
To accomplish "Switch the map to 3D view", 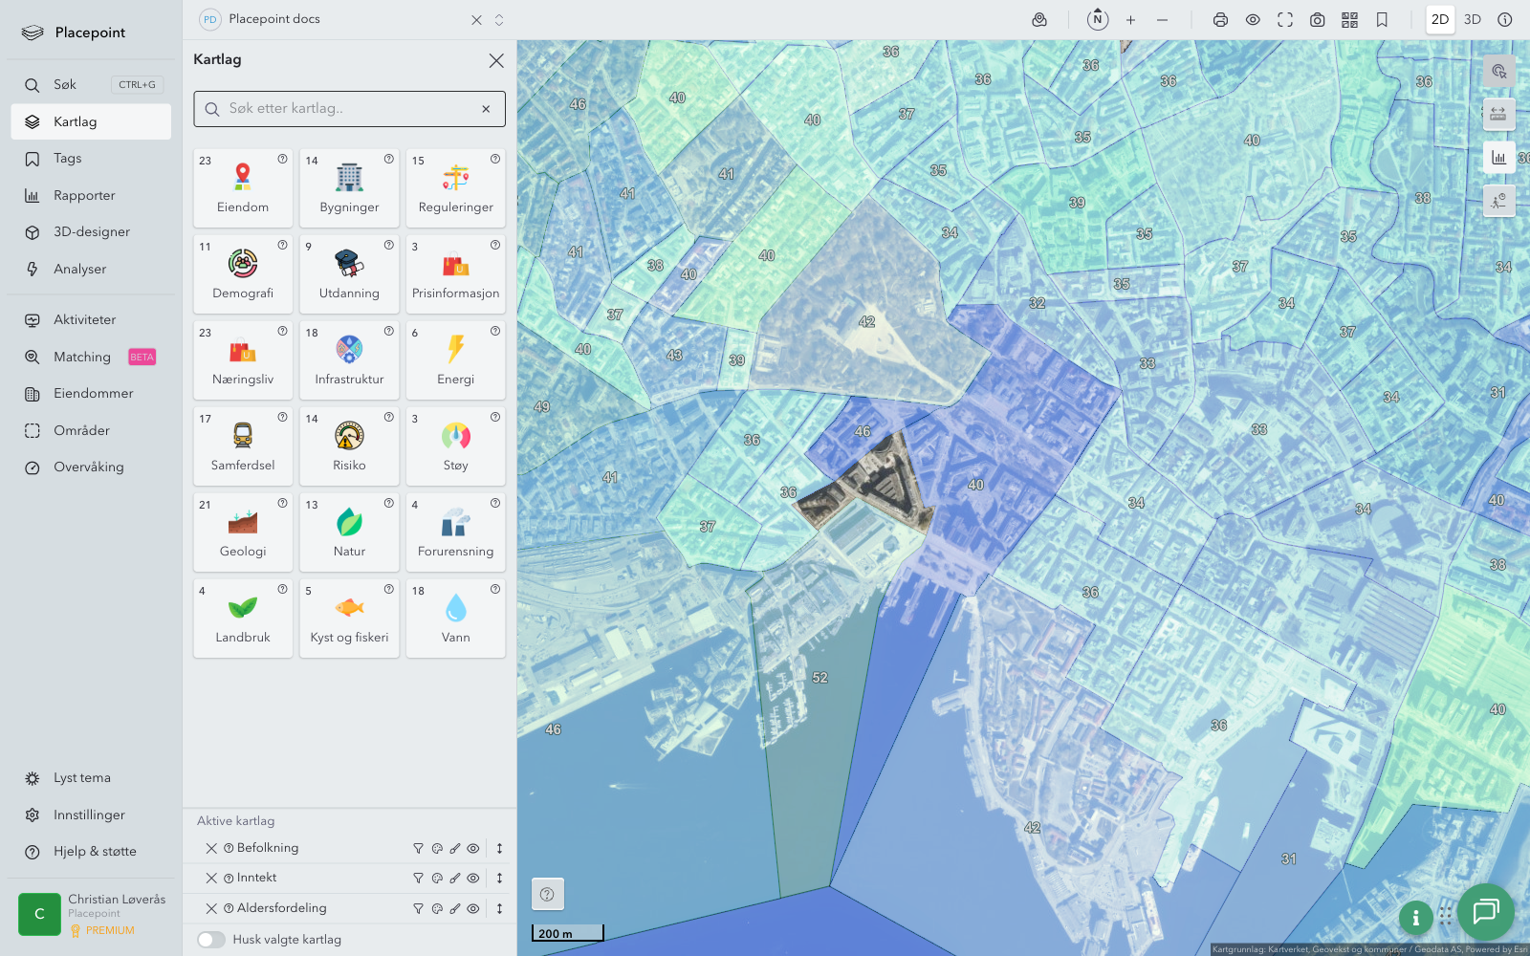I will [x=1472, y=20].
